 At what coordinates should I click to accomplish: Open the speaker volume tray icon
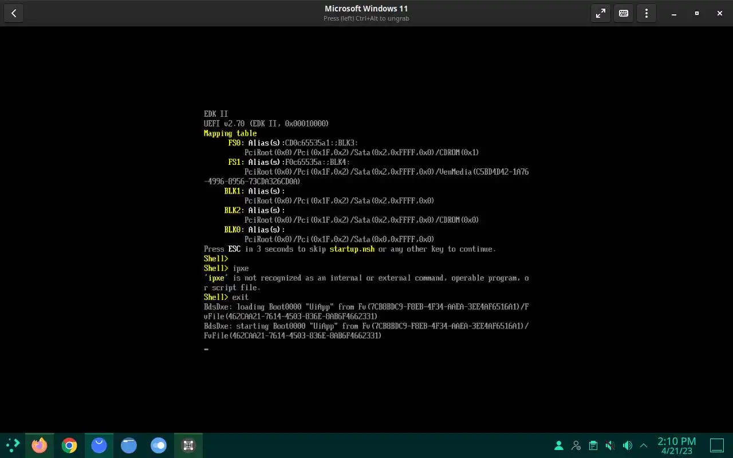coord(628,445)
